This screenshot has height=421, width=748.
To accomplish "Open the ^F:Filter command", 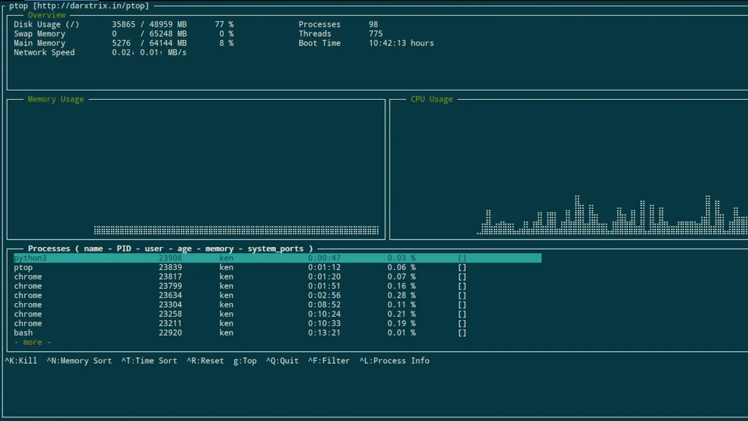I will point(328,361).
